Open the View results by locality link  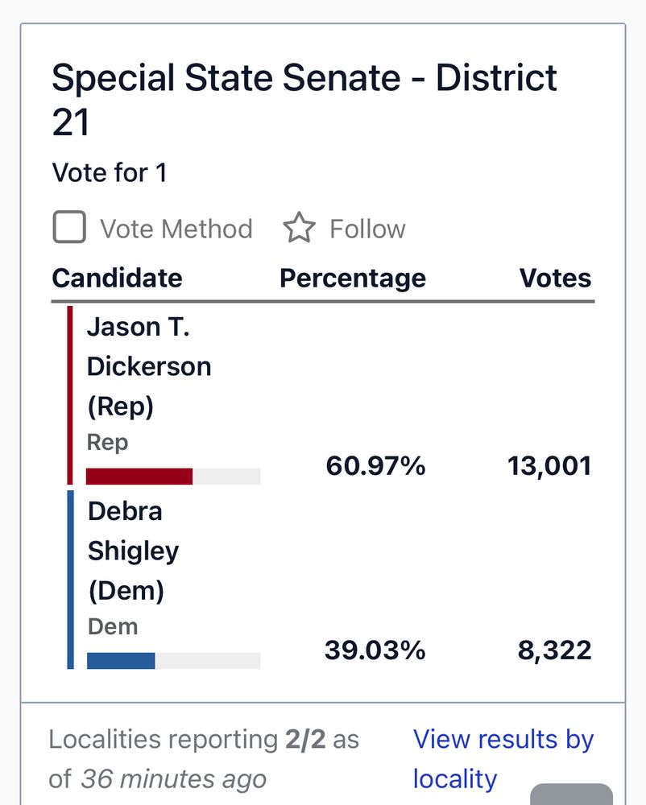click(503, 758)
